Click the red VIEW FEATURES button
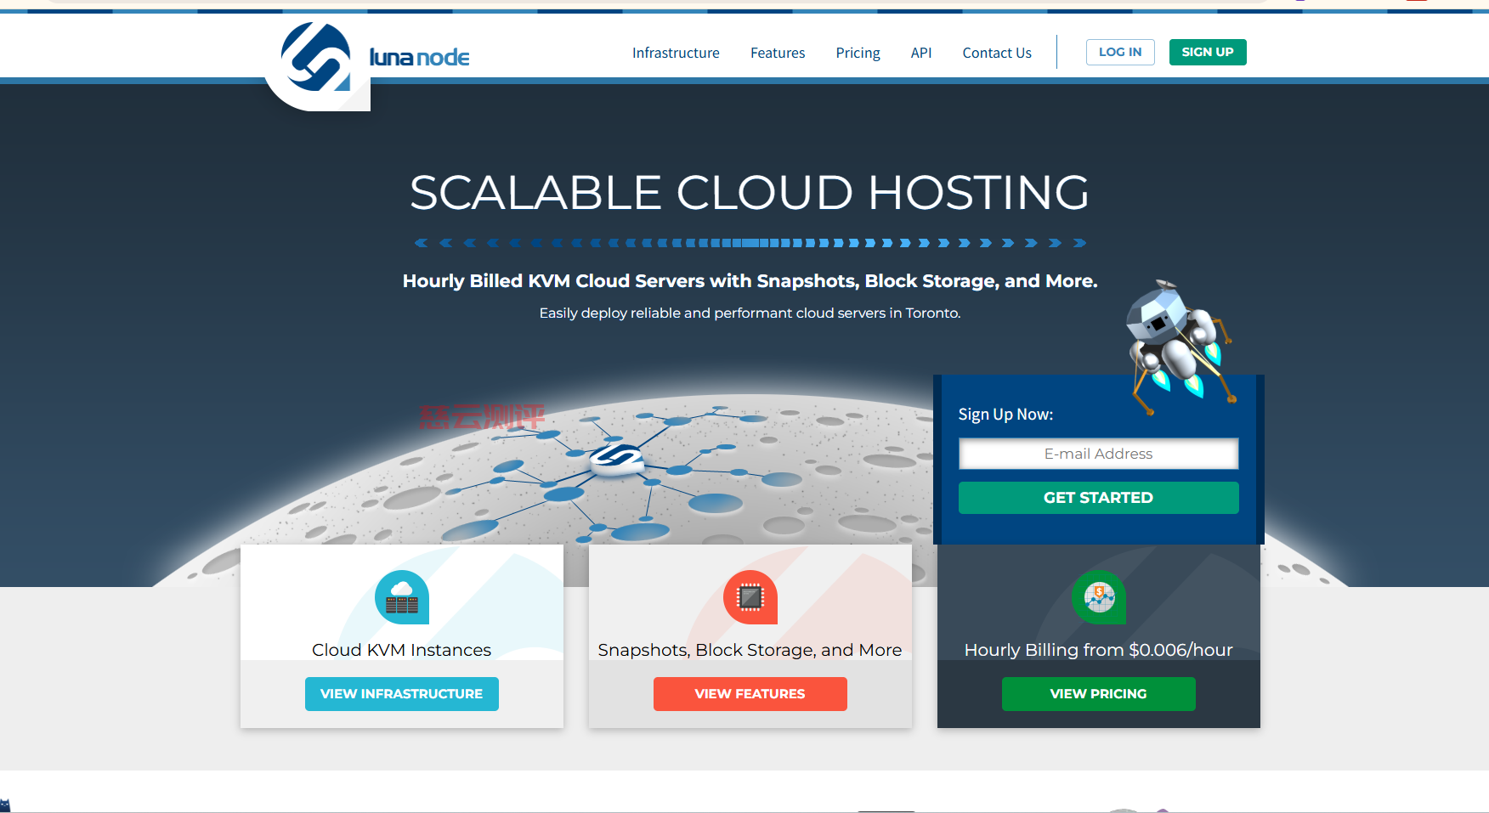The width and height of the screenshot is (1489, 813). pyautogui.click(x=750, y=694)
